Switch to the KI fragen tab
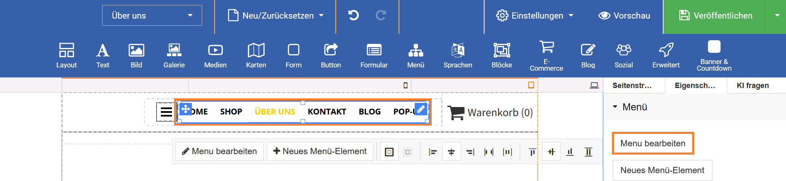This screenshot has width=786, height=181. (753, 86)
